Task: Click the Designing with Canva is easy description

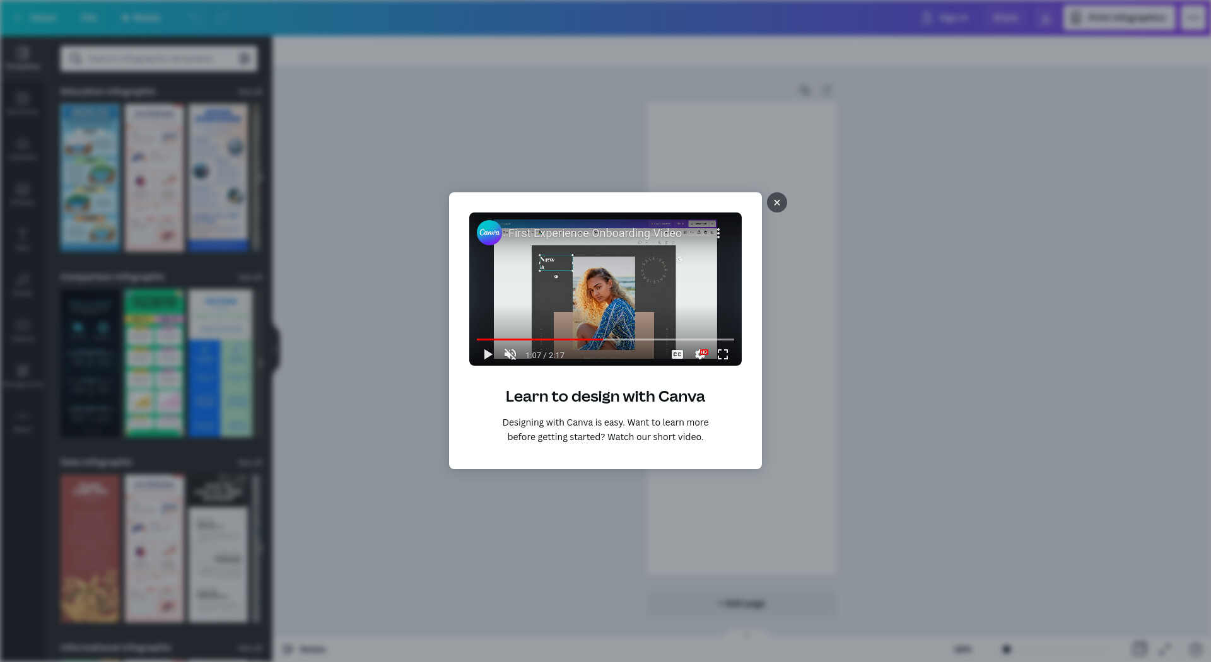Action: tap(605, 429)
